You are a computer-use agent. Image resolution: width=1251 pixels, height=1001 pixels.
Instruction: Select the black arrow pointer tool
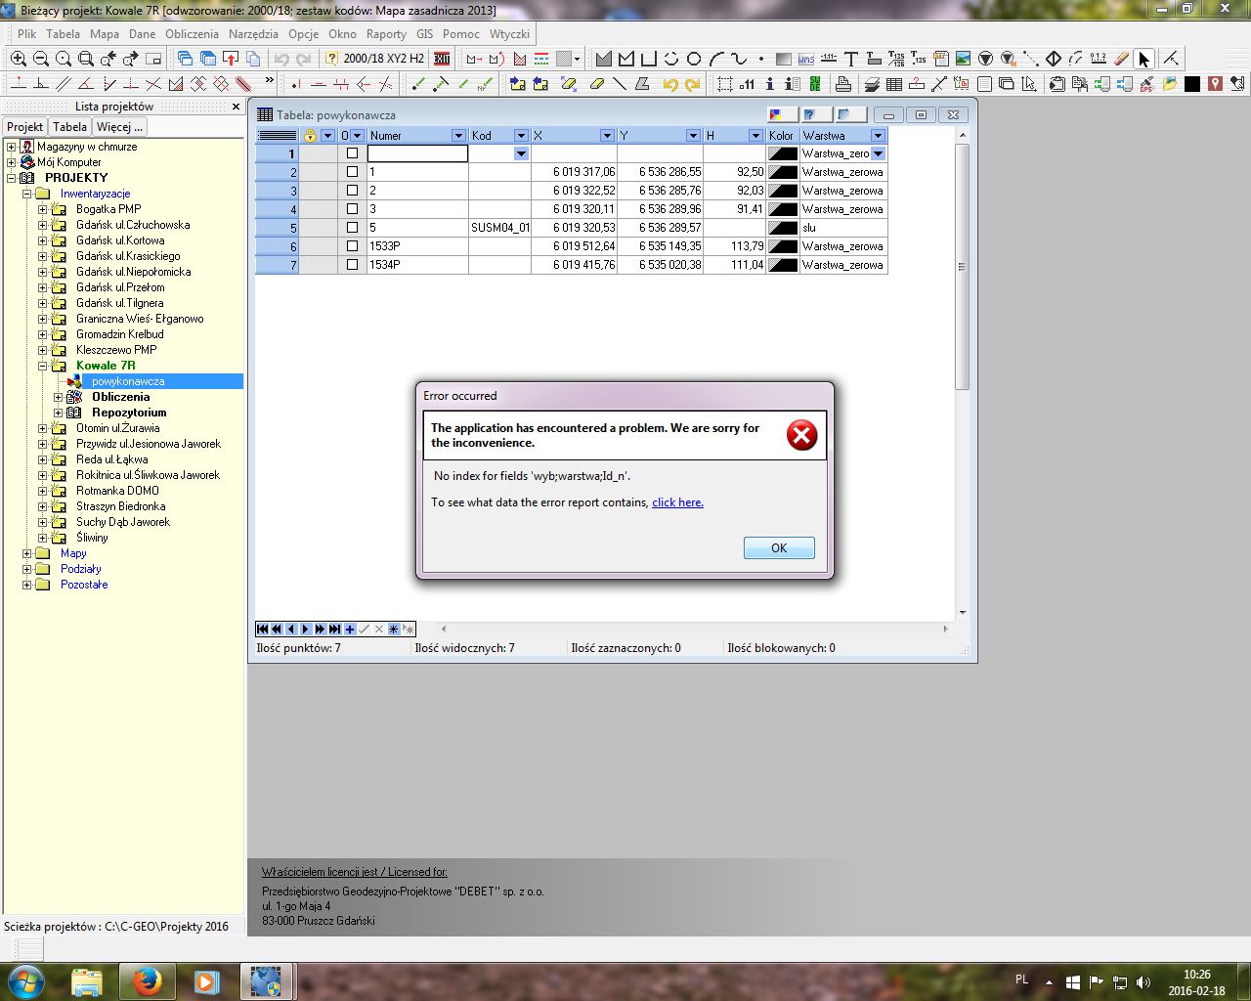pyautogui.click(x=1144, y=59)
